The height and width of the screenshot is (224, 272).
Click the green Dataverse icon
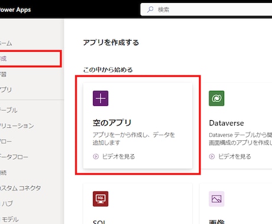pyautogui.click(x=216, y=98)
